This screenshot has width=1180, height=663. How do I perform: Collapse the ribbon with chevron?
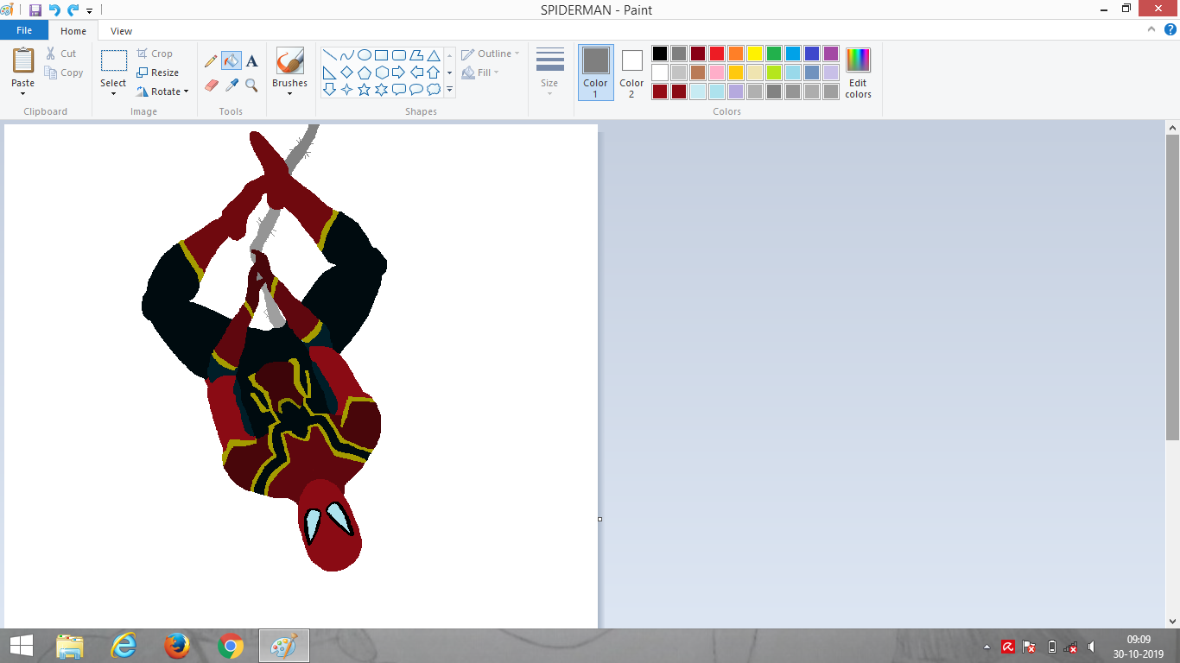[1151, 29]
